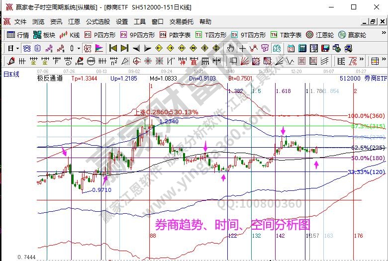Toggle the crosshair cursor mode
Image resolution: width=388 pixels, height=261 pixels.
[x=242, y=48]
